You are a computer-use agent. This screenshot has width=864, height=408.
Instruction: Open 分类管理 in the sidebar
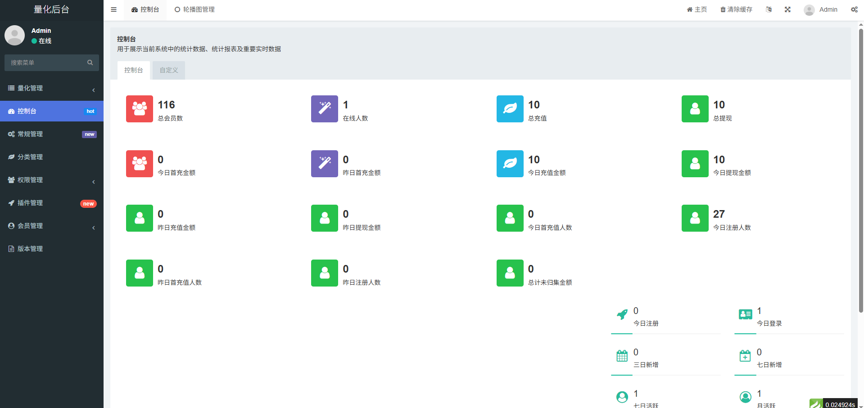pos(52,157)
